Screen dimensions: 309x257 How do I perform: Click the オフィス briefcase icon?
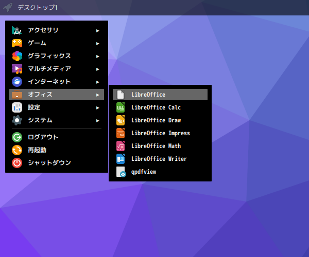[17, 95]
